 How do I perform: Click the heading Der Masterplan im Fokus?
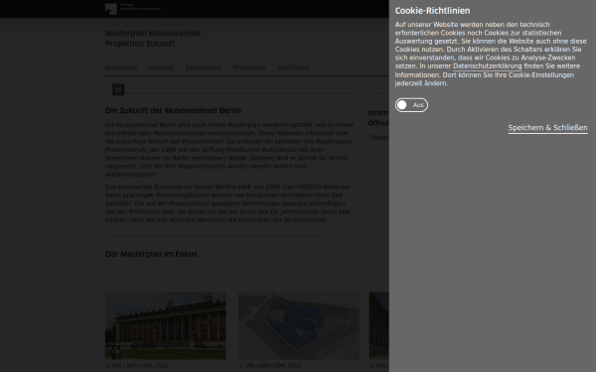pyautogui.click(x=151, y=254)
